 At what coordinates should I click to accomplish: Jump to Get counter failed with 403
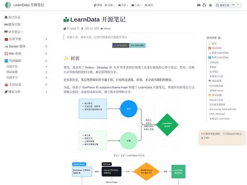click(x=223, y=109)
